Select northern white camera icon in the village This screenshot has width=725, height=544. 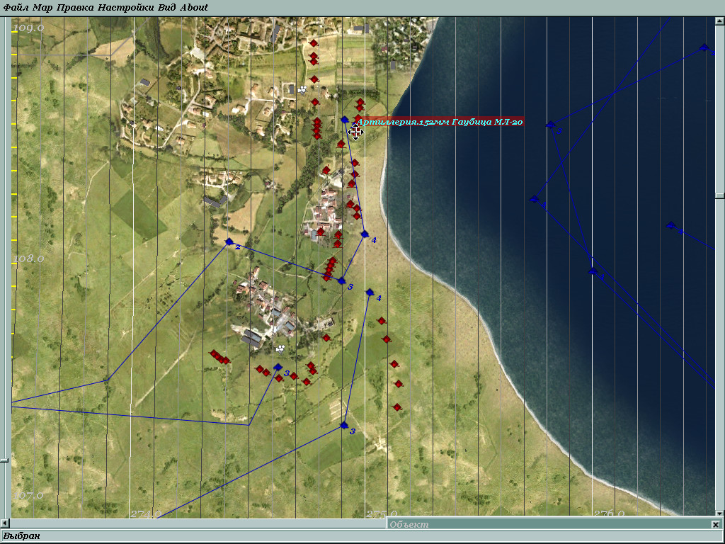(302, 89)
